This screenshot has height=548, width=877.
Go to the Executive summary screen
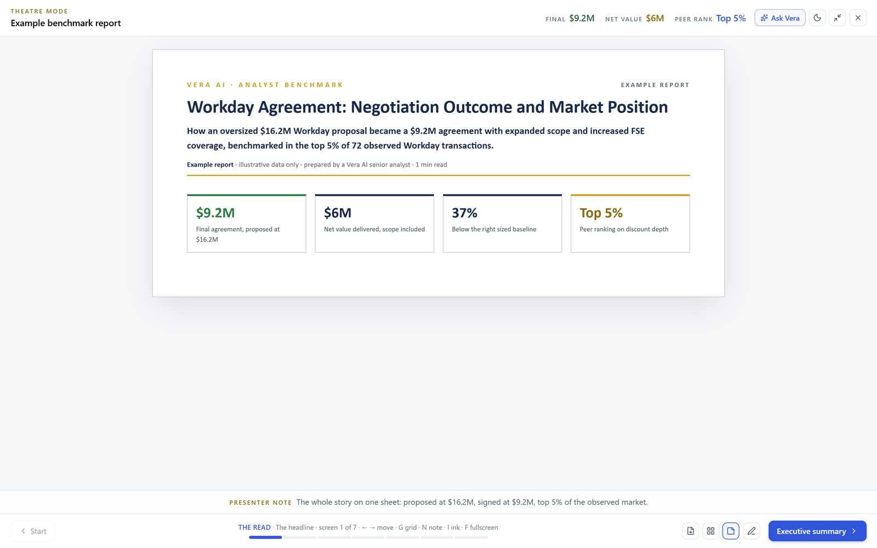[x=817, y=531]
